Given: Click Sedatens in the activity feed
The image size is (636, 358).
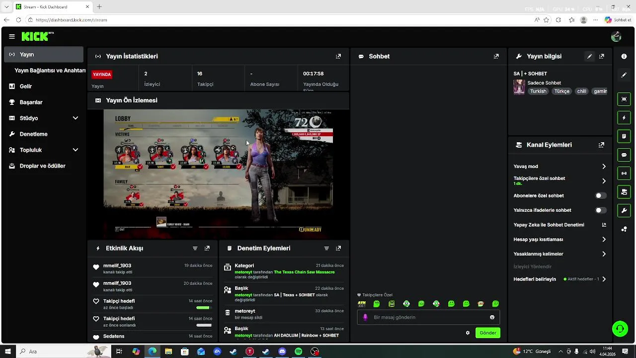Looking at the screenshot, I should (x=114, y=336).
